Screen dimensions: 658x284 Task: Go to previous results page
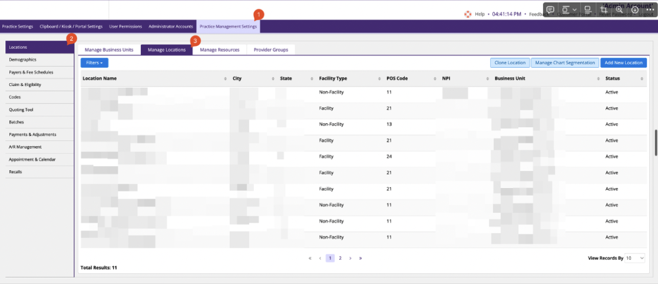coord(320,259)
